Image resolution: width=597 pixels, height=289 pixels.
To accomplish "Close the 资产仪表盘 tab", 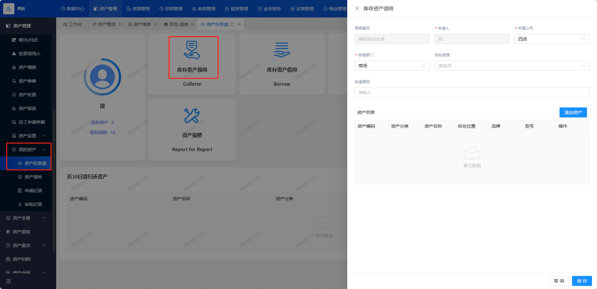I will (239, 24).
